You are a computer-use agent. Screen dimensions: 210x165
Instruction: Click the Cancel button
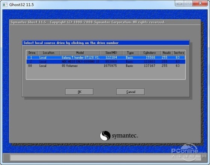point(130,92)
